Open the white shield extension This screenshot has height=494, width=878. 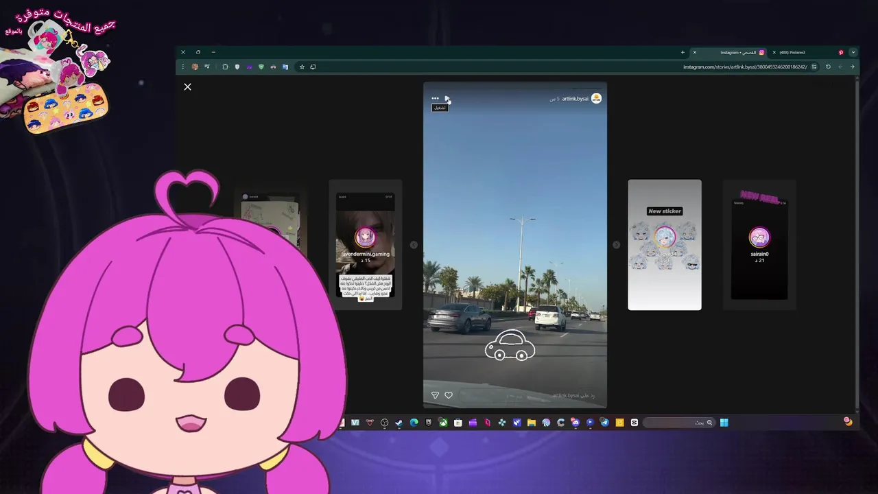tap(237, 67)
